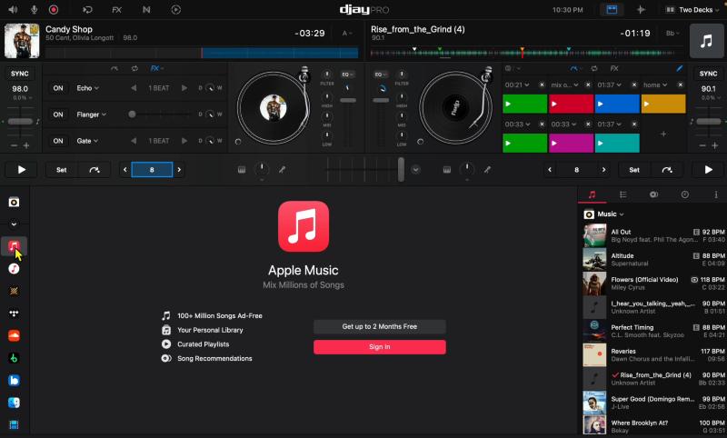Select the Flowers (Official Video) track

pos(653,284)
